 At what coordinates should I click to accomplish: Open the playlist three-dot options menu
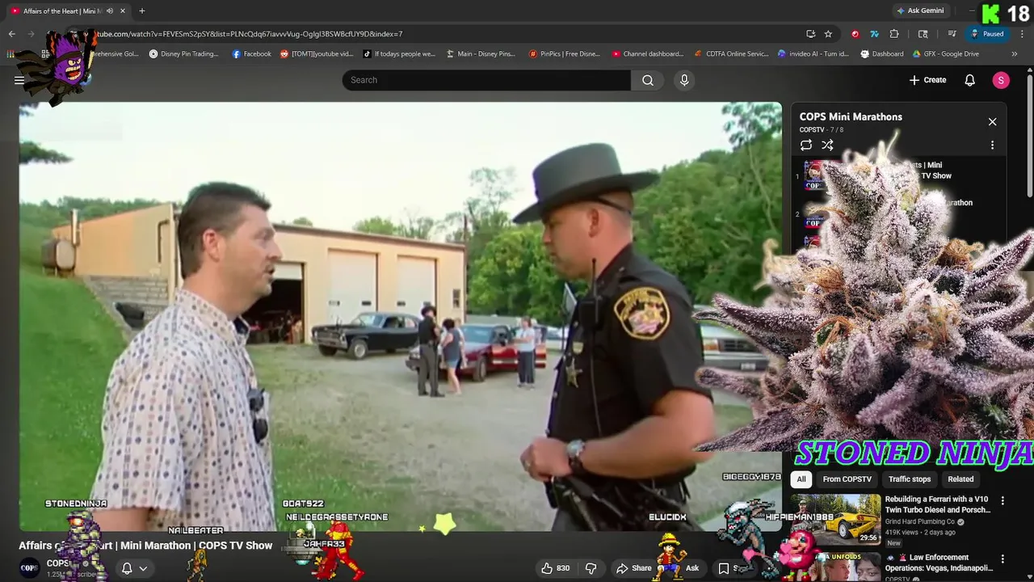992,145
